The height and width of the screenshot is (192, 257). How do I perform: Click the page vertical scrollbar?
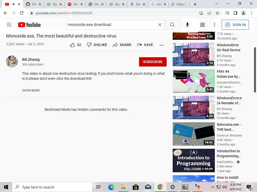pyautogui.click(x=255, y=70)
